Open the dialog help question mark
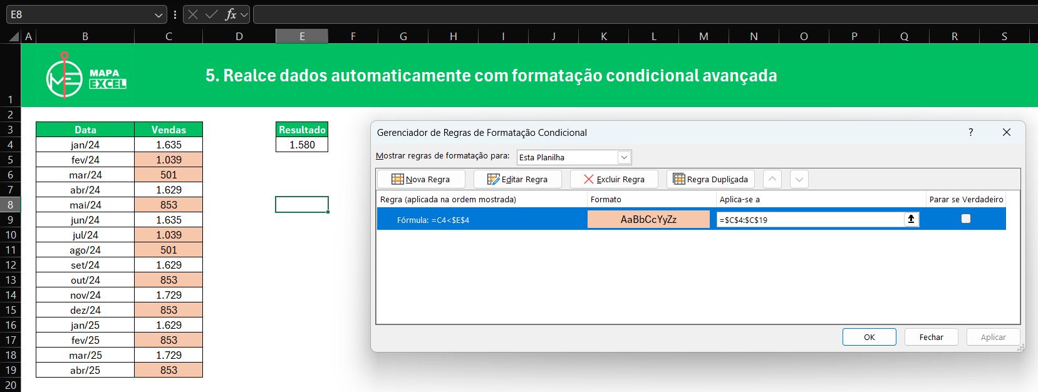1038x392 pixels. pyautogui.click(x=970, y=132)
